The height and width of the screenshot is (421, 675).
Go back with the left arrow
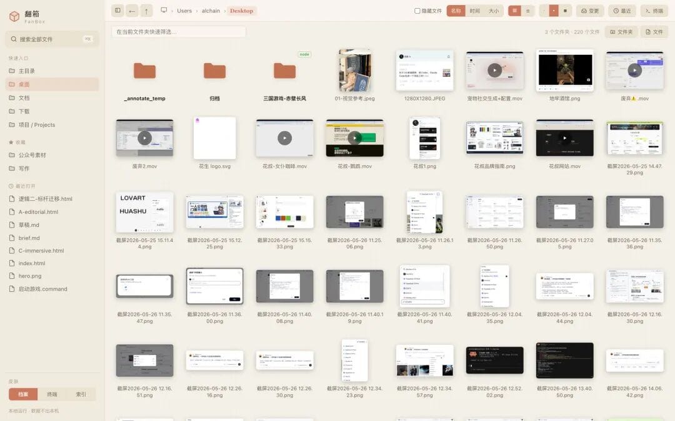132,11
